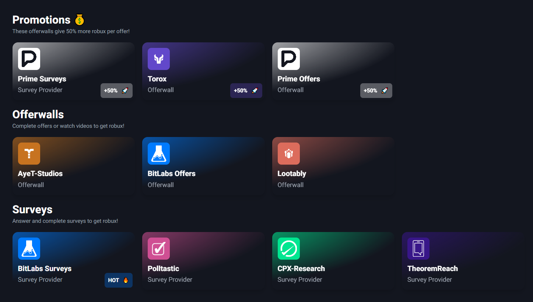
Task: Click the BitLabs Offers flask icon
Action: pyautogui.click(x=159, y=154)
